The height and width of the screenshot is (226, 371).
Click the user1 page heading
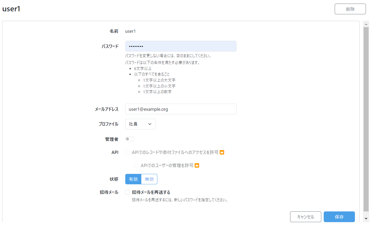click(11, 9)
